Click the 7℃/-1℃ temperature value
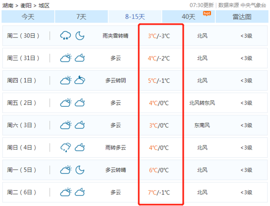270x206 pixels. tap(159, 192)
